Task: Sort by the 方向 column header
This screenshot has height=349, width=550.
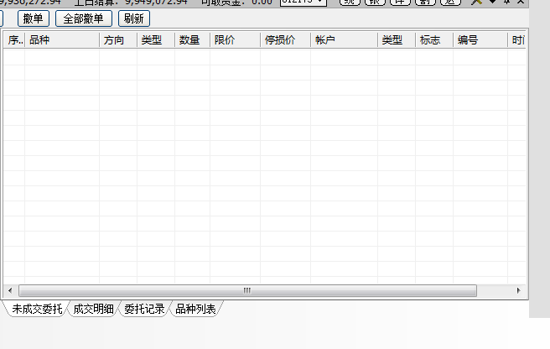Action: click(x=117, y=40)
